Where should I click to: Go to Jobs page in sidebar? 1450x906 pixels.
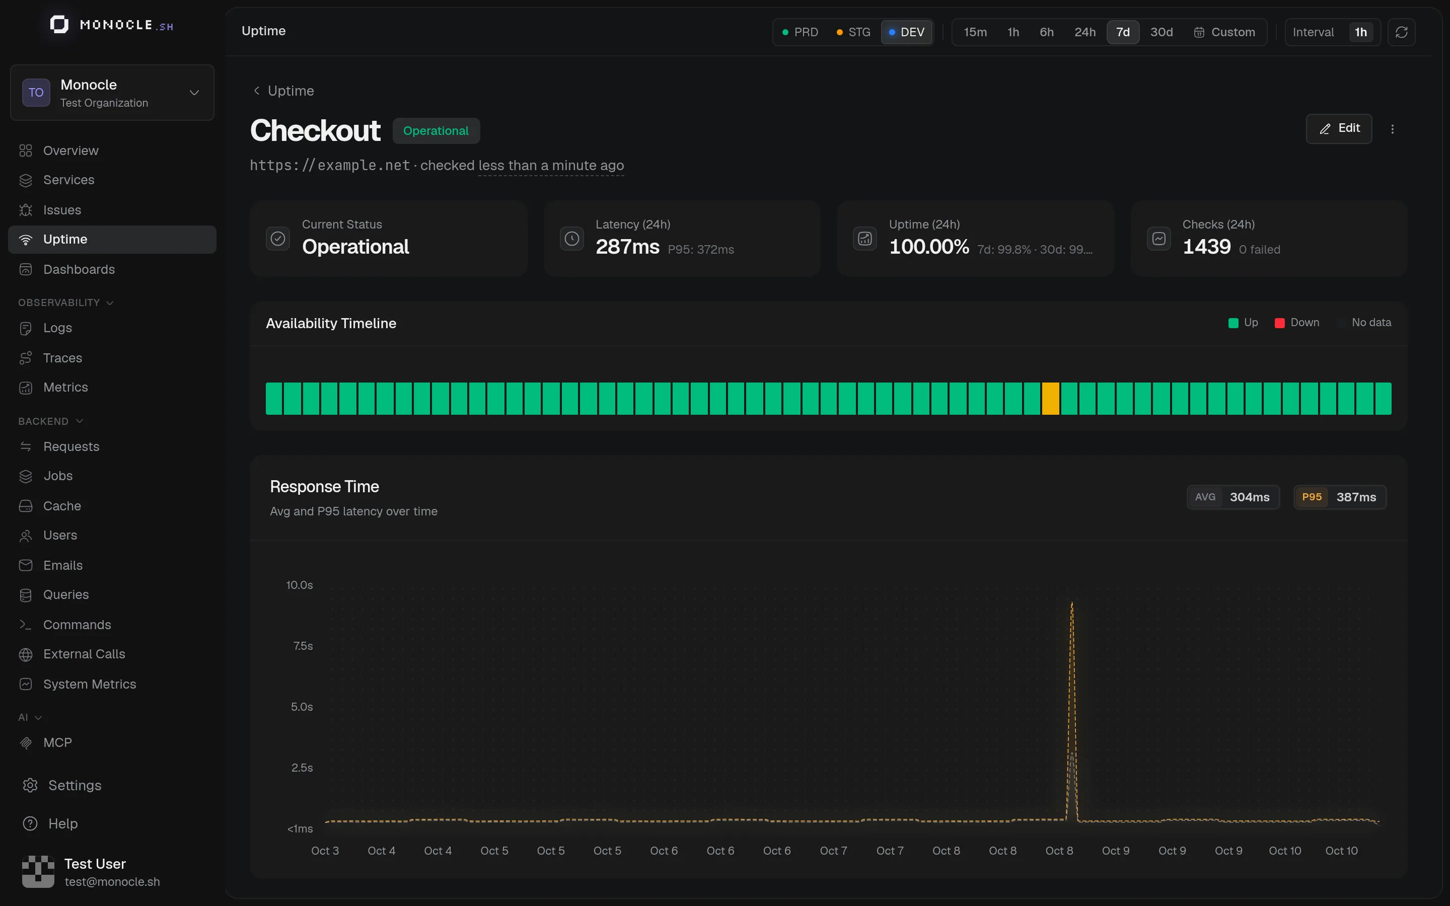[112, 476]
